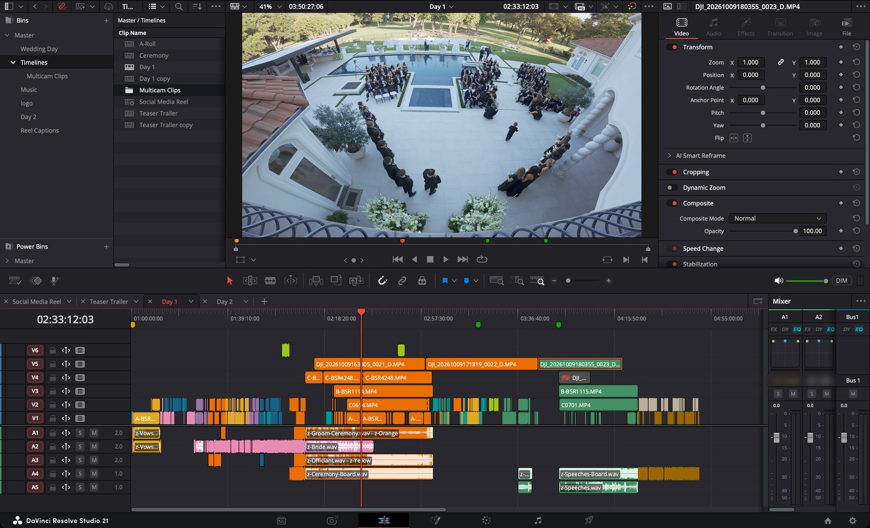Activate the Trim Edit Mode tool

coord(250,281)
